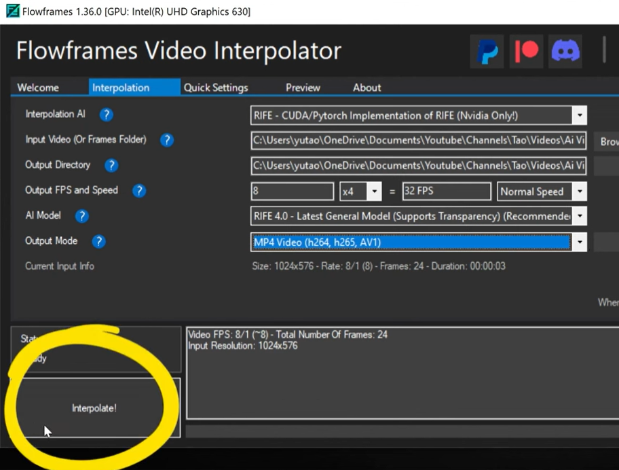Screen dimensions: 619x470
Task: Show help for Input Video (Or Frames Folder)
Action: pyautogui.click(x=166, y=140)
